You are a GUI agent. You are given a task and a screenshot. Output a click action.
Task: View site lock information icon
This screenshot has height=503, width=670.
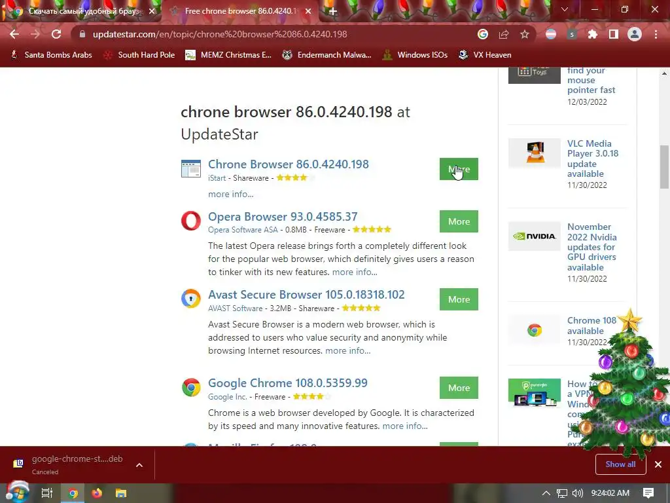[82, 34]
